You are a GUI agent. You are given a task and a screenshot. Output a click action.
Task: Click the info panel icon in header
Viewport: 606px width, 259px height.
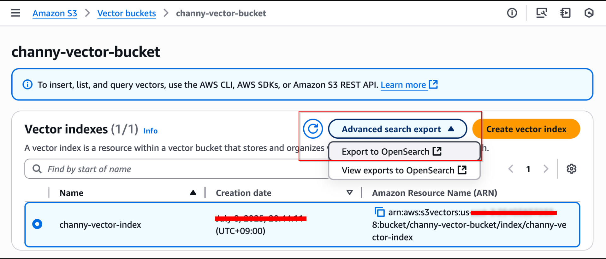point(512,13)
